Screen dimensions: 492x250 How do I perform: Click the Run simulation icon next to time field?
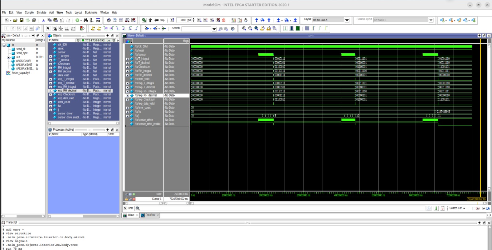199,20
